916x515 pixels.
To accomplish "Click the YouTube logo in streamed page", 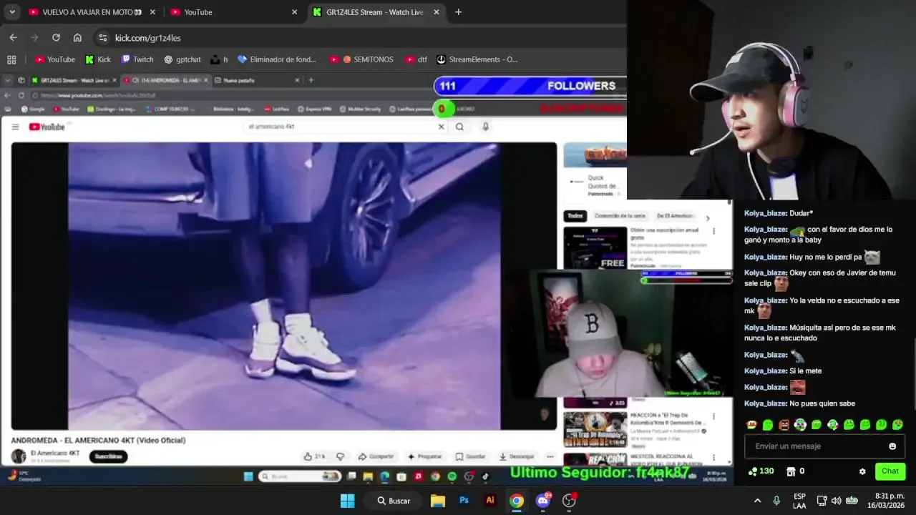I will [x=47, y=127].
